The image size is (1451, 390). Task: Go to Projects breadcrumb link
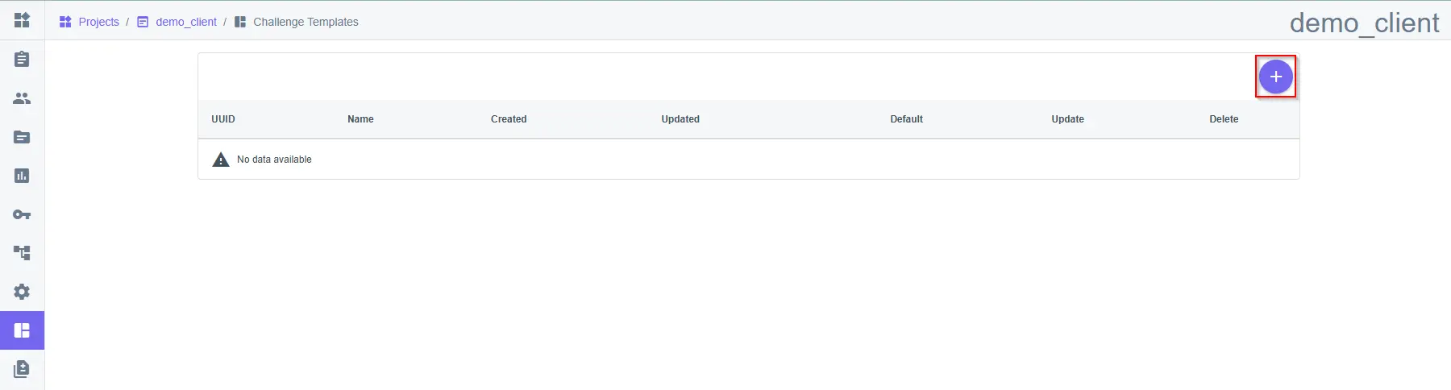(98, 22)
